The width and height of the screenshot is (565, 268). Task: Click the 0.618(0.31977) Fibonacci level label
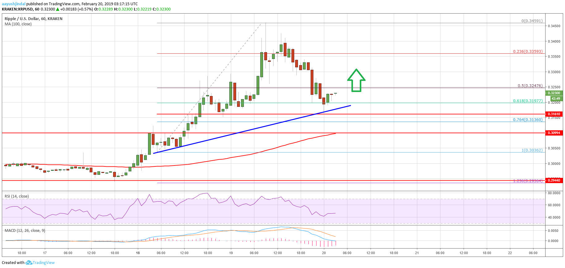pyautogui.click(x=528, y=101)
